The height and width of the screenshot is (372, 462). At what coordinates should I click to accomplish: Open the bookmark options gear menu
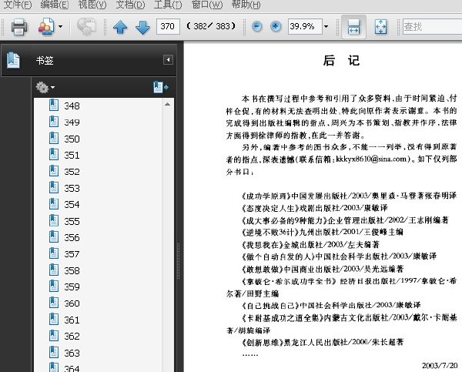[x=45, y=88]
